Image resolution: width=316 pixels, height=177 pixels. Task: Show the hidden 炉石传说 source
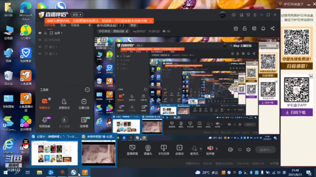[40, 40]
